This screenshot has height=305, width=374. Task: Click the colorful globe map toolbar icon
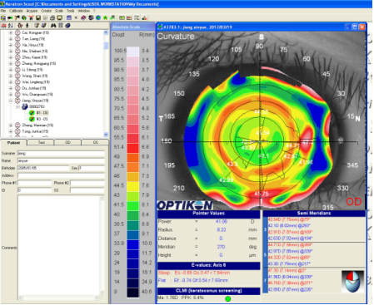[24, 18]
